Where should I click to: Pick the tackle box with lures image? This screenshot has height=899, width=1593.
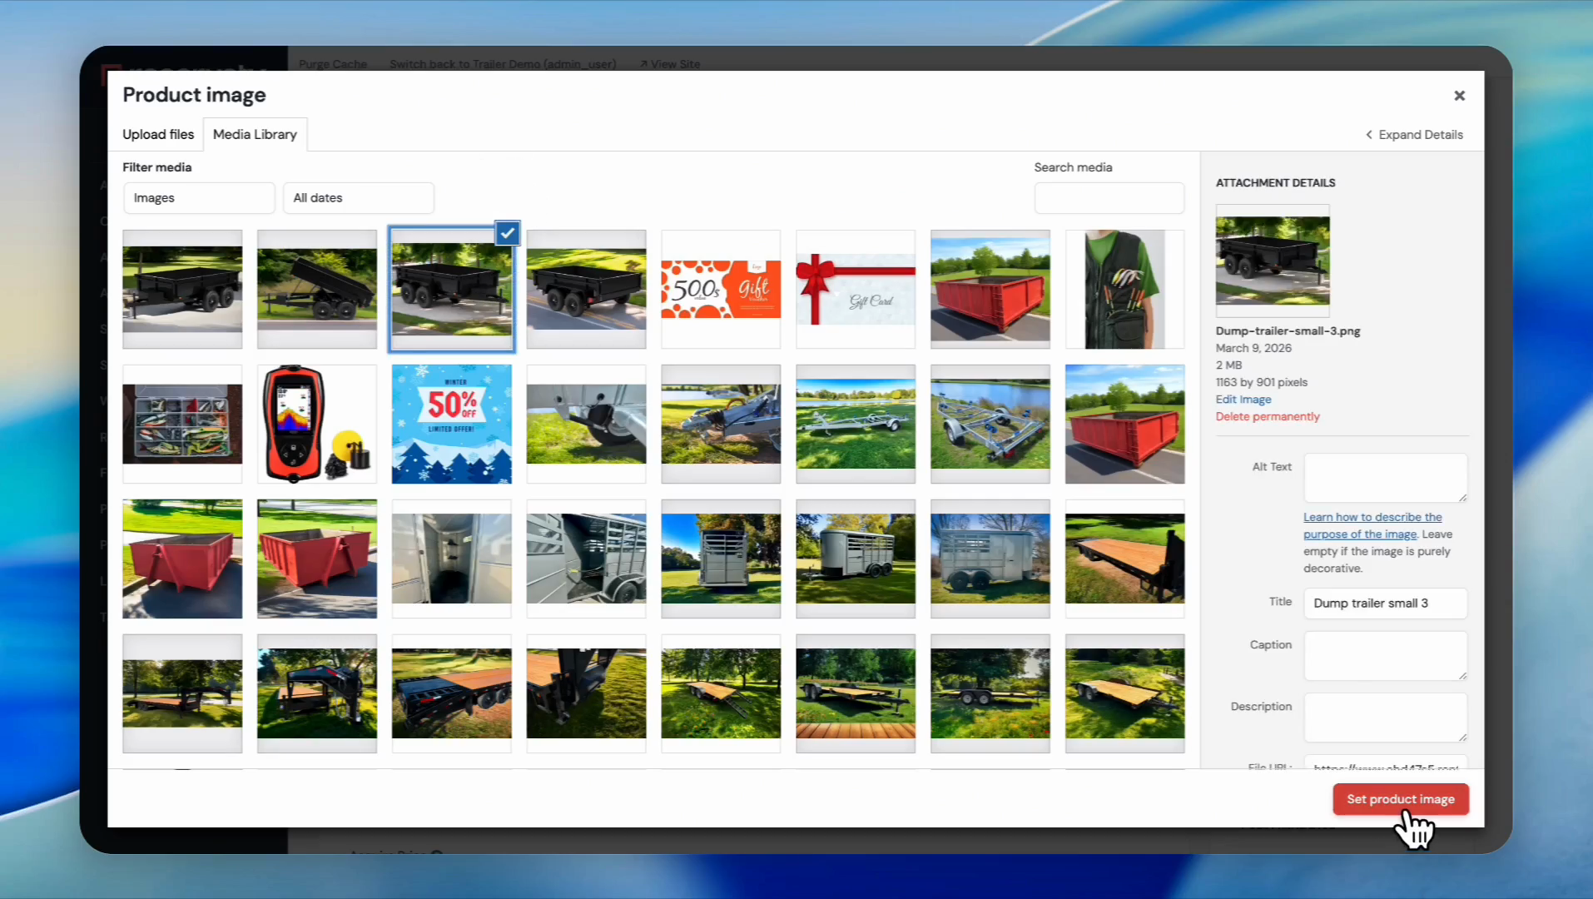182,425
